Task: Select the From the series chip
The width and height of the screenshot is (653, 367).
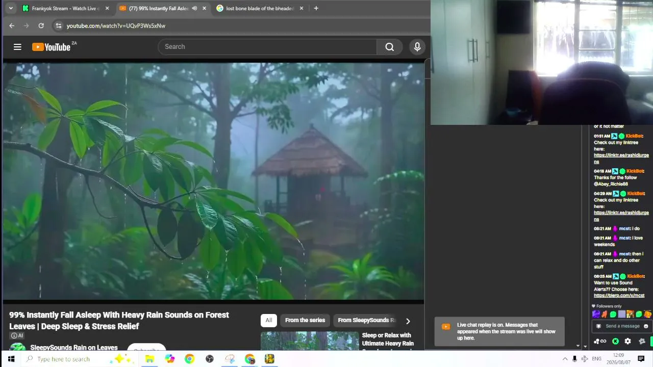Action: 305,320
